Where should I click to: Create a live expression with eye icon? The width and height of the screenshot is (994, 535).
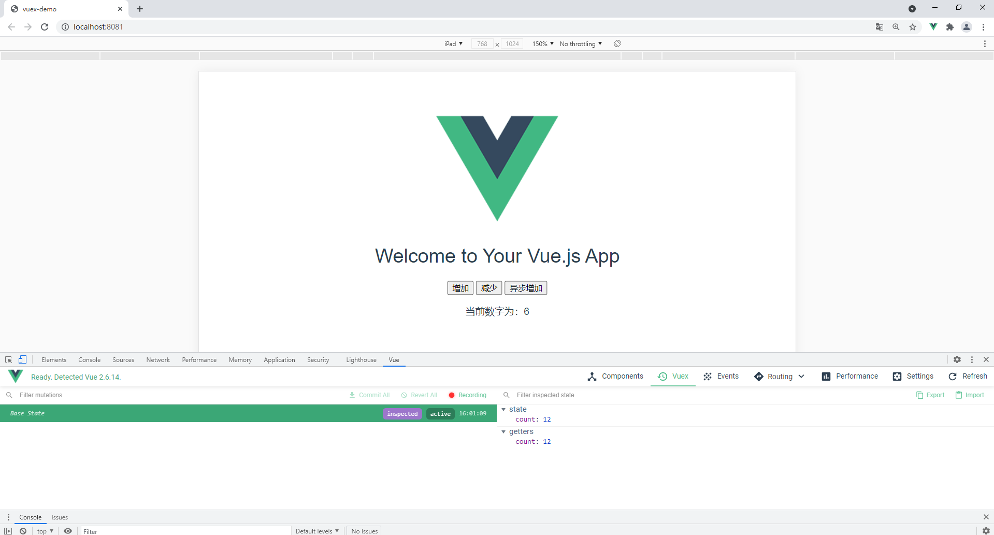(68, 531)
